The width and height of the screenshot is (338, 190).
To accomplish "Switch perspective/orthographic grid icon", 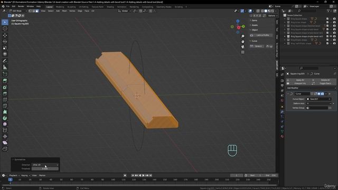I will [243, 52].
